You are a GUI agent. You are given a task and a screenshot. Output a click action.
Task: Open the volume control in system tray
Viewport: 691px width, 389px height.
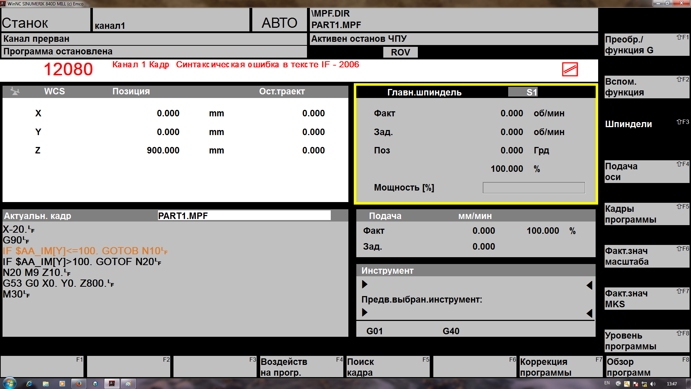click(653, 384)
